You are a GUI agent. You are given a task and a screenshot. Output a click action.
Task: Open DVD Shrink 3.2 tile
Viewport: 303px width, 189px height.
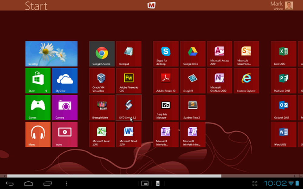[x=129, y=107]
